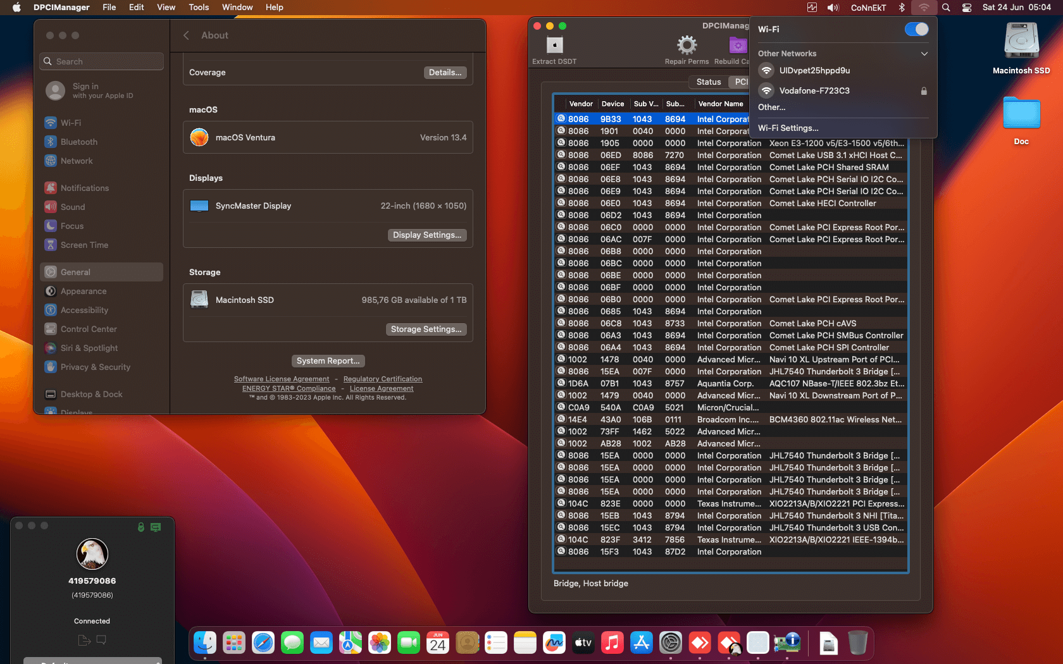Turn off the Wi-Fi switch

pyautogui.click(x=916, y=29)
